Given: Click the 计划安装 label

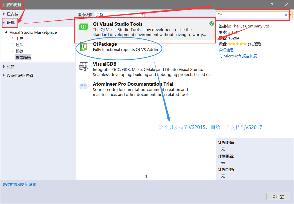Looking at the screenshot, I should (x=226, y=143).
